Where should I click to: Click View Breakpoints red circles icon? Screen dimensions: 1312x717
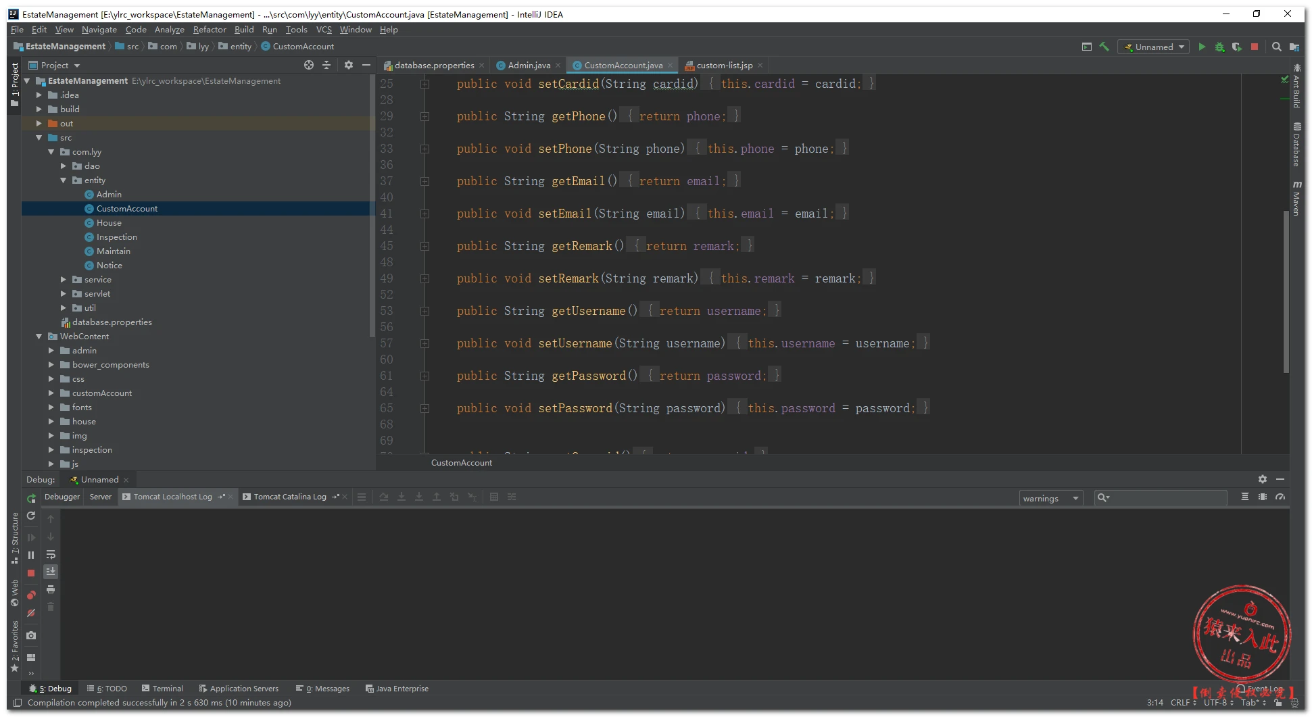(31, 595)
